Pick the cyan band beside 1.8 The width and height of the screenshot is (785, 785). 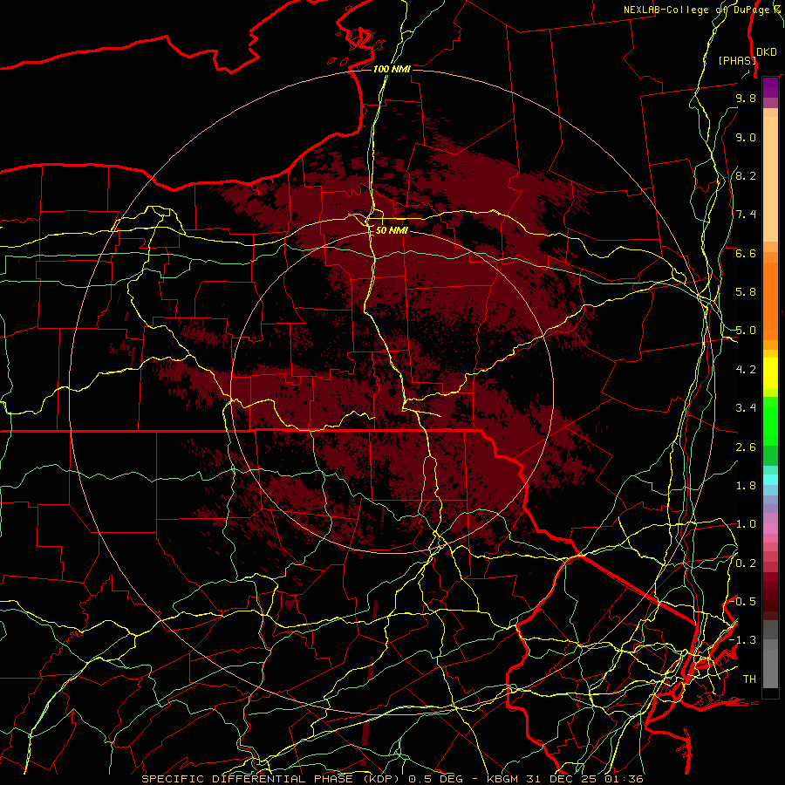tap(770, 480)
